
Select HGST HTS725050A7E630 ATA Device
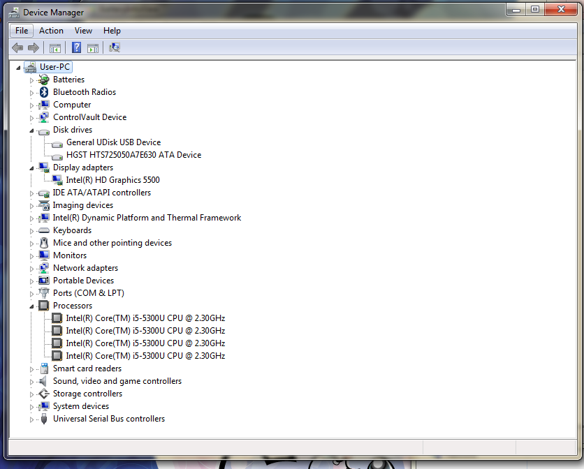tap(133, 155)
